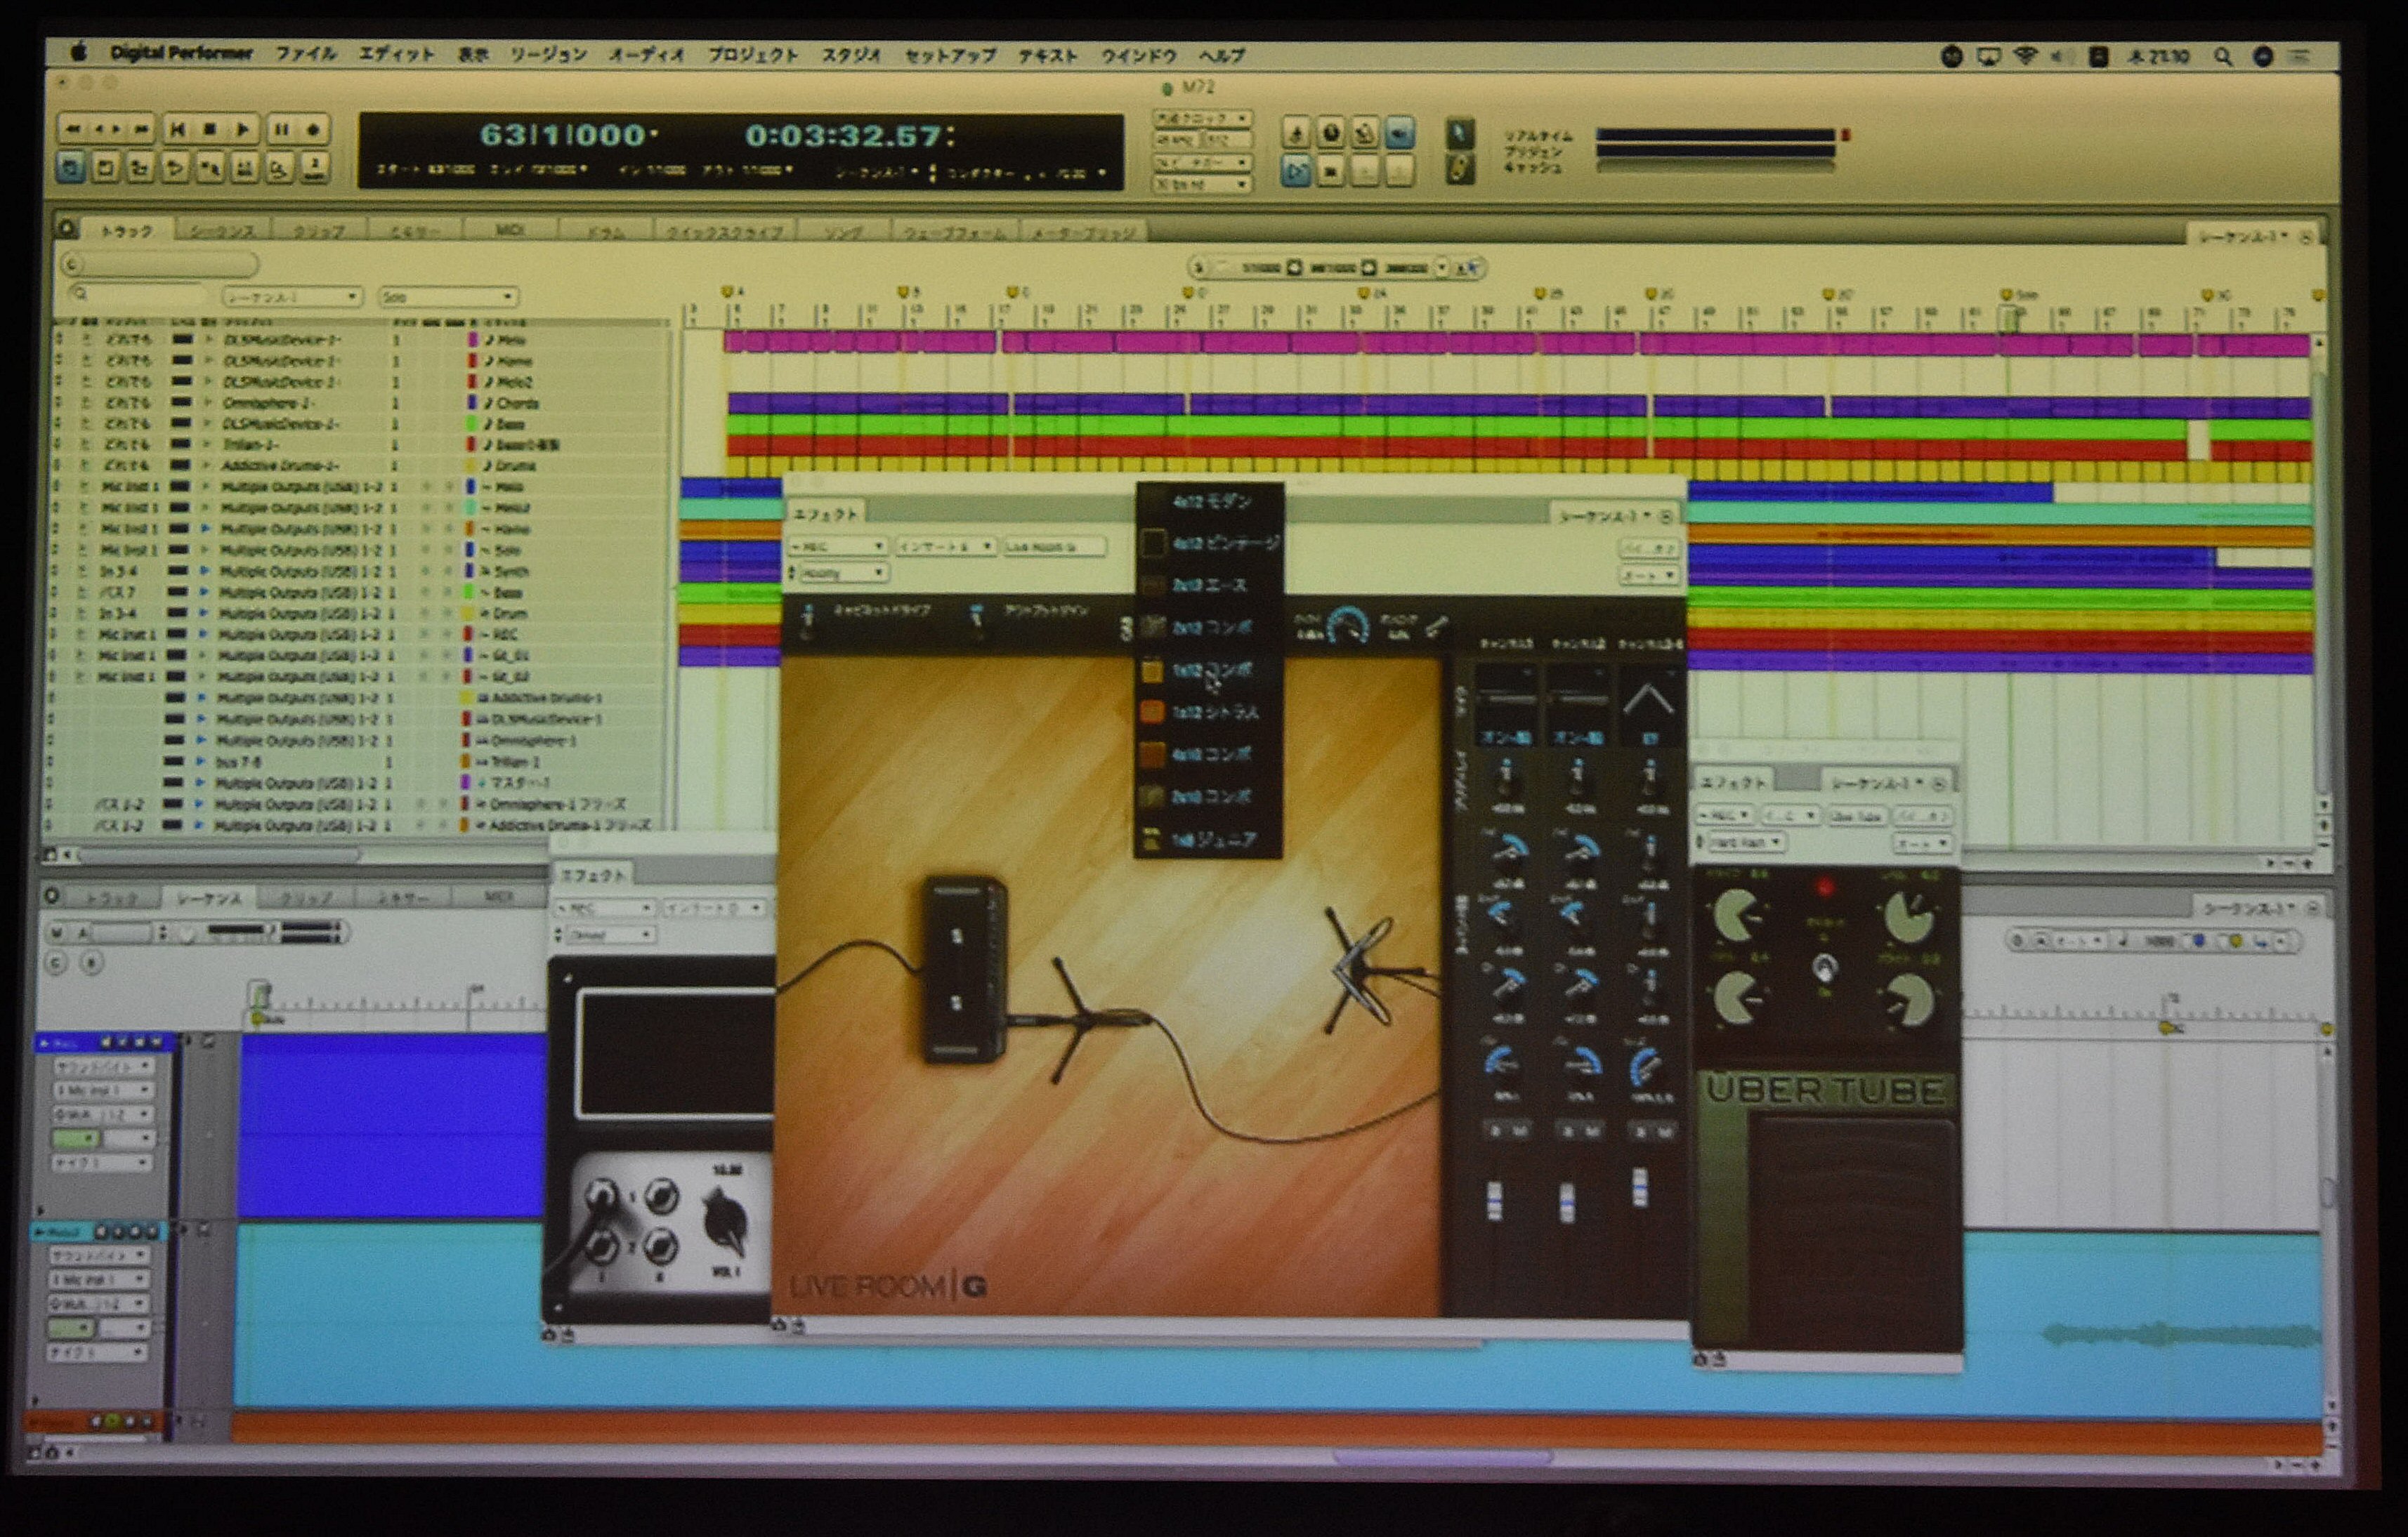
Task: Open the プロジェクト menu
Action: [753, 55]
